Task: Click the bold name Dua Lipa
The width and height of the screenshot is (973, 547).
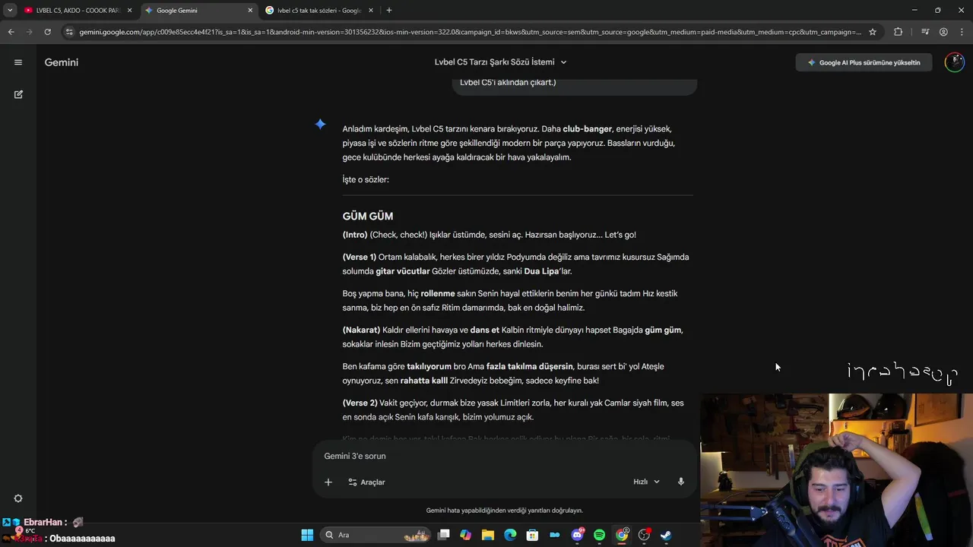Action: click(x=541, y=271)
